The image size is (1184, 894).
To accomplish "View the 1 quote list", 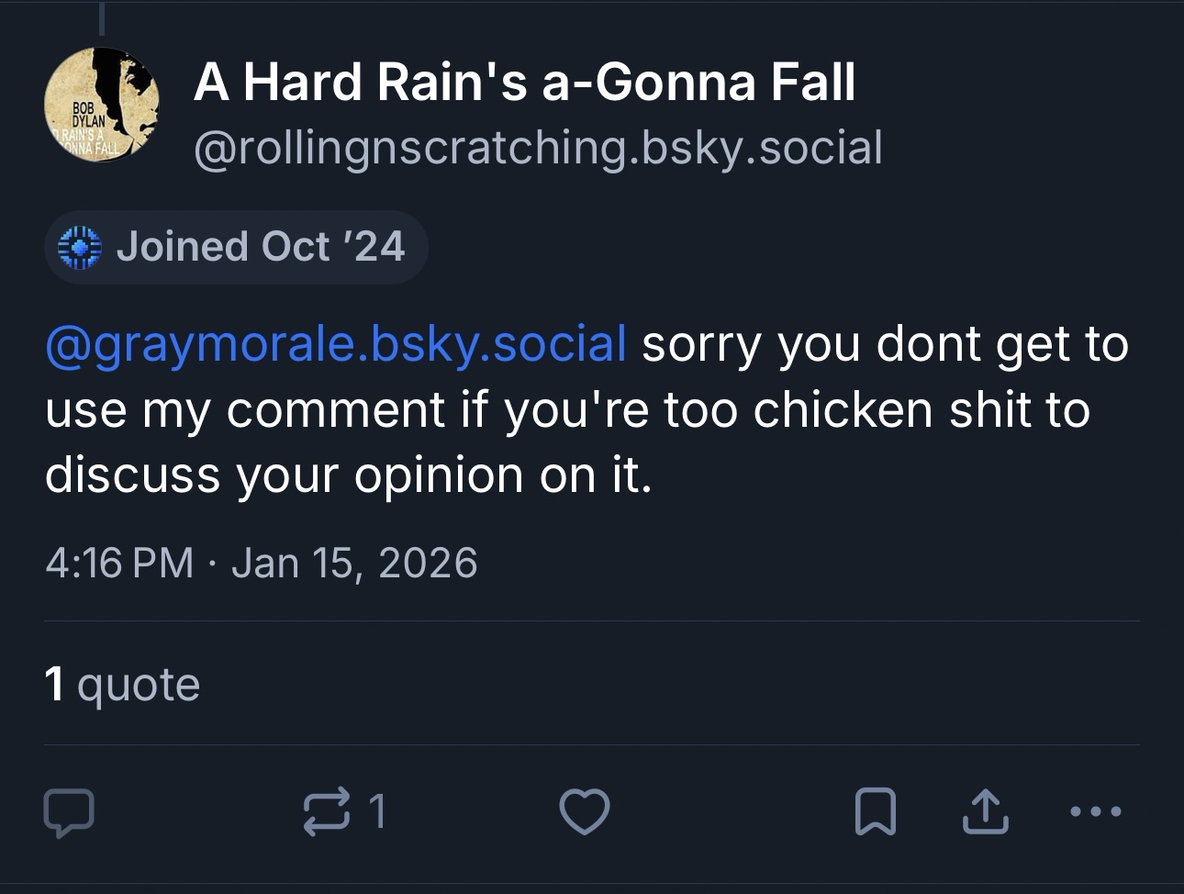I will pyautogui.click(x=122, y=684).
